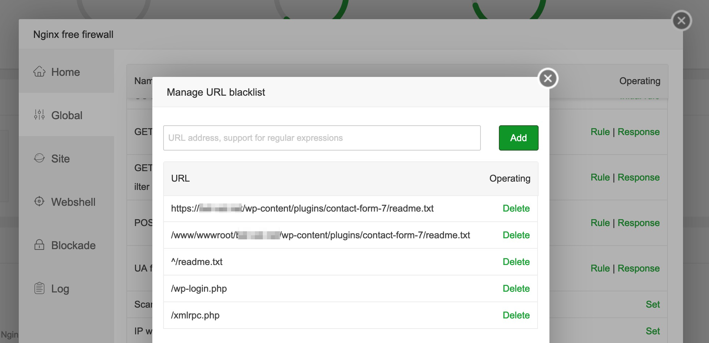Close the Manage URL blacklist dialog

click(x=548, y=78)
